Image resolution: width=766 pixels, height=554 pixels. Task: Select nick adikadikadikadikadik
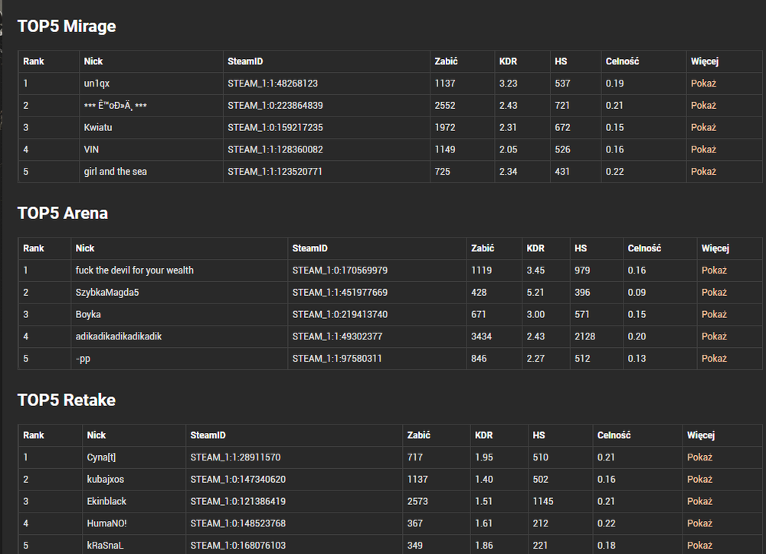coord(119,336)
